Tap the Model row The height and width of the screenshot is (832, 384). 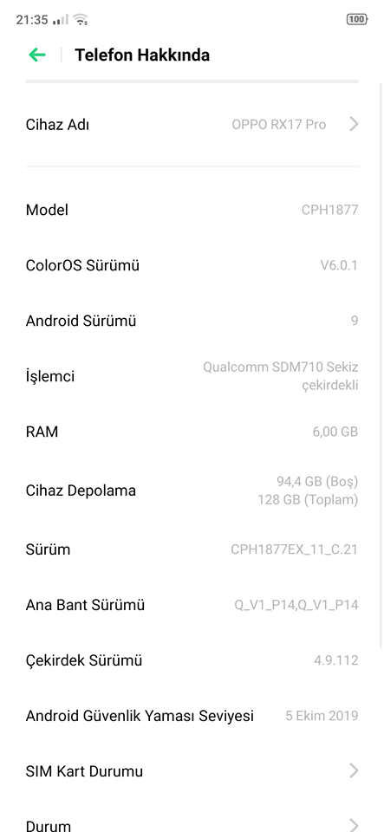click(x=192, y=210)
